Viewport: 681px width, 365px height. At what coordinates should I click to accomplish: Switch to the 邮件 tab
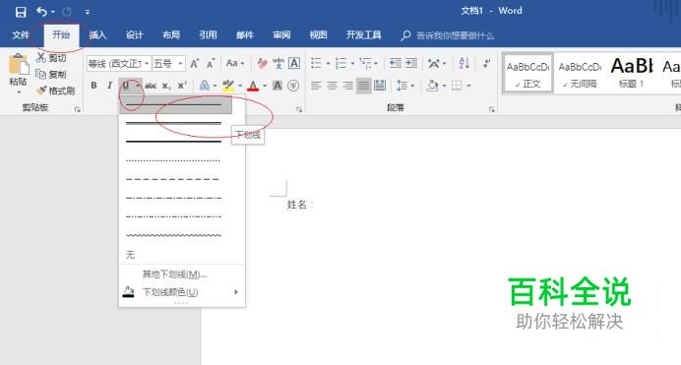click(x=245, y=35)
